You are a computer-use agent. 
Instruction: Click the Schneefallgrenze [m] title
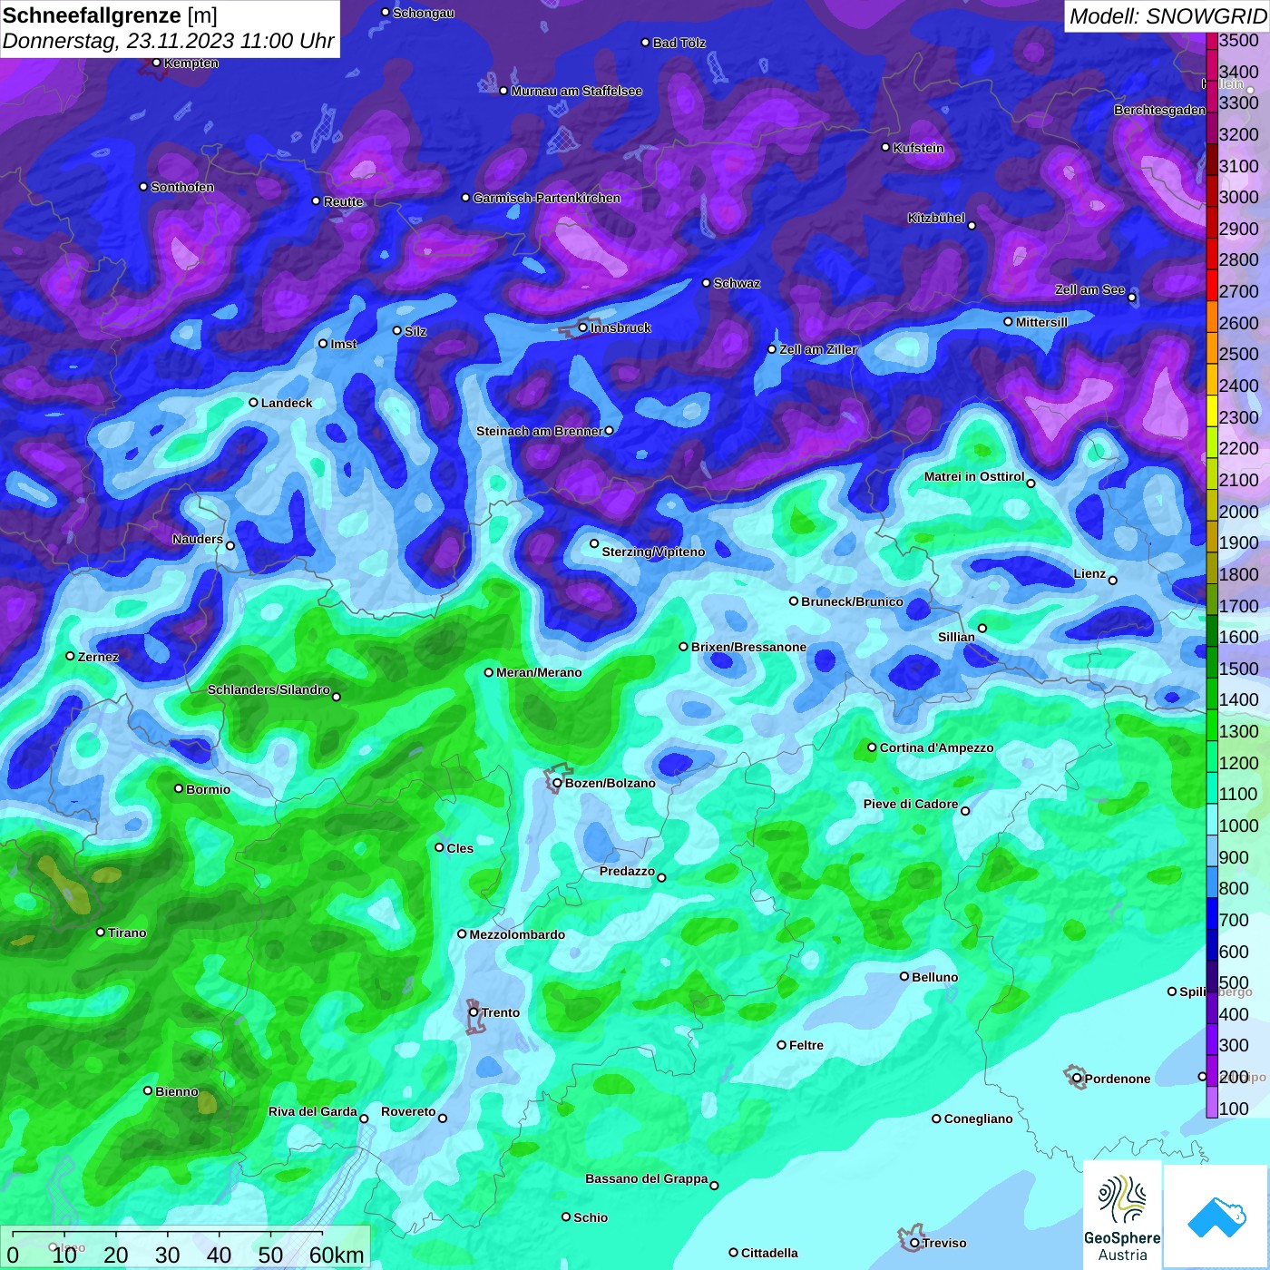point(110,15)
